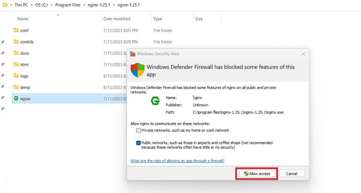Click the folder icon at the start of the address bar
The image size is (361, 193).
5,5
